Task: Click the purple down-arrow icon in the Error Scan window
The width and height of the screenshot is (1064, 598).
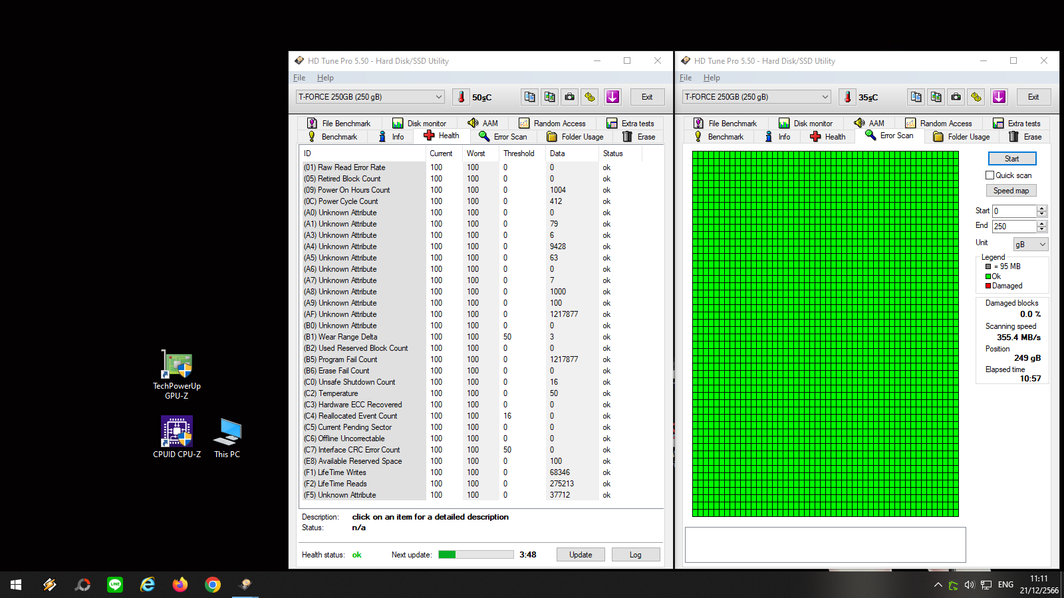Action: pos(999,97)
